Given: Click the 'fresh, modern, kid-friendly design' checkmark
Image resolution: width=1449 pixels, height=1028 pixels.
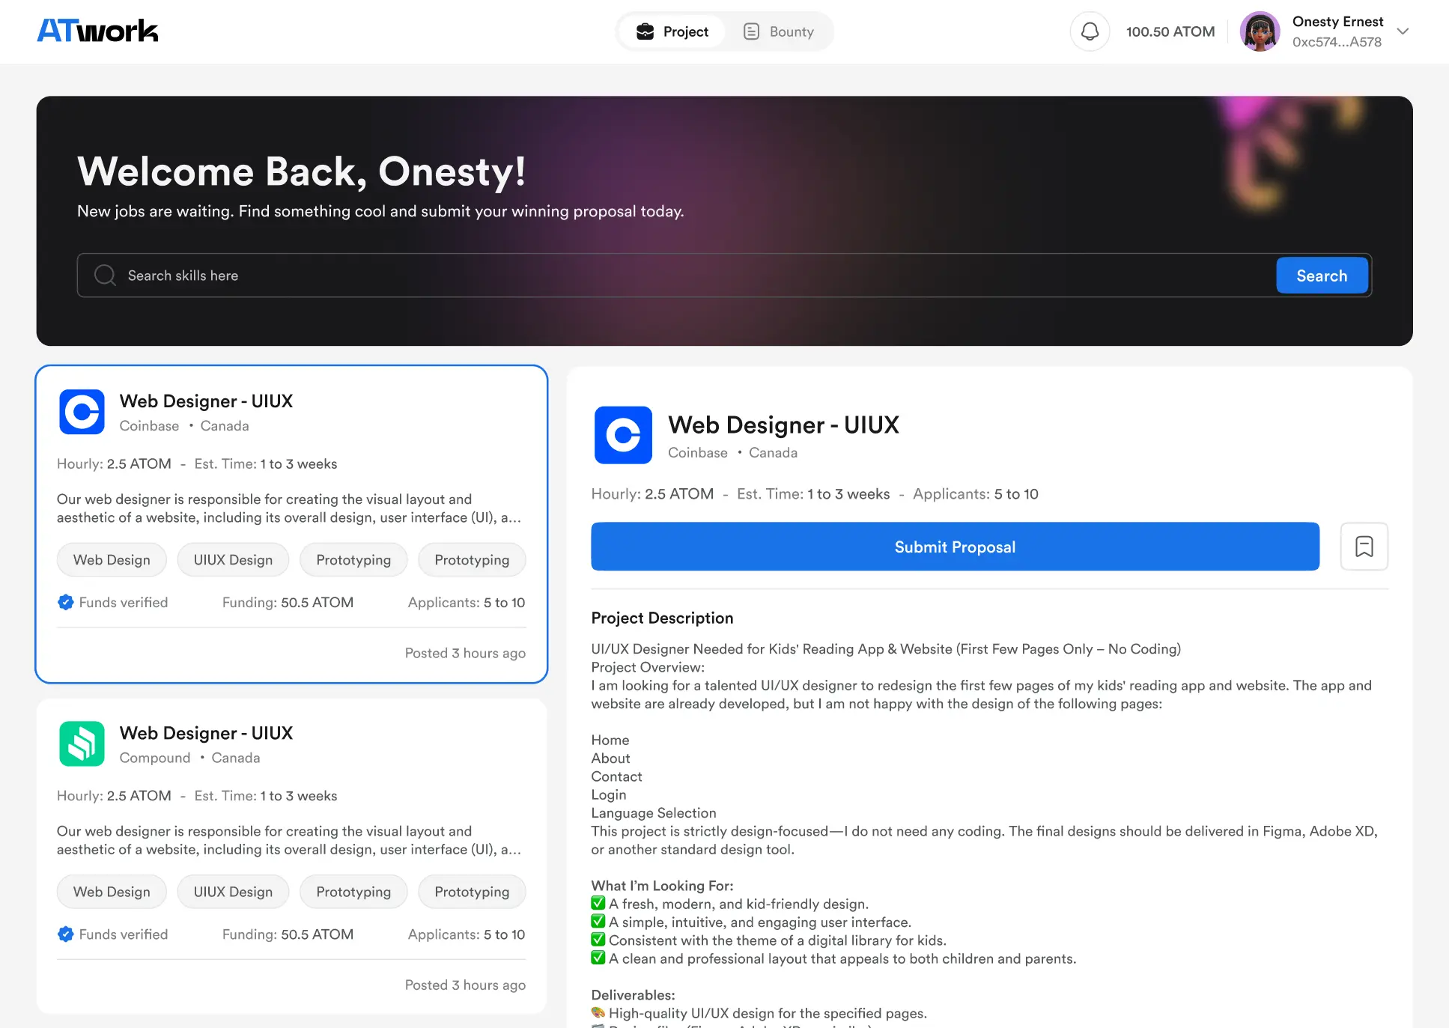Looking at the screenshot, I should [598, 903].
